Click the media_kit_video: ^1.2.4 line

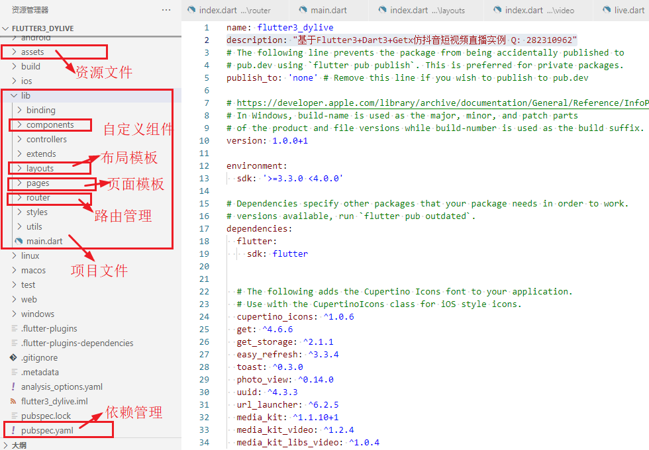click(x=295, y=430)
